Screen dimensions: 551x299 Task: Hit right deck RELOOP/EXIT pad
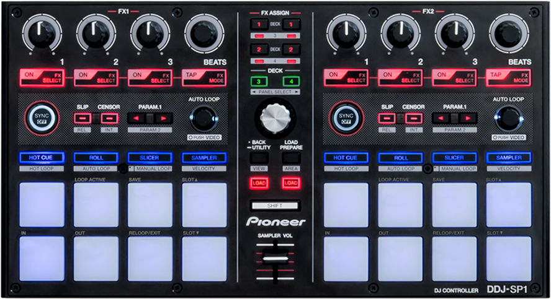point(455,259)
